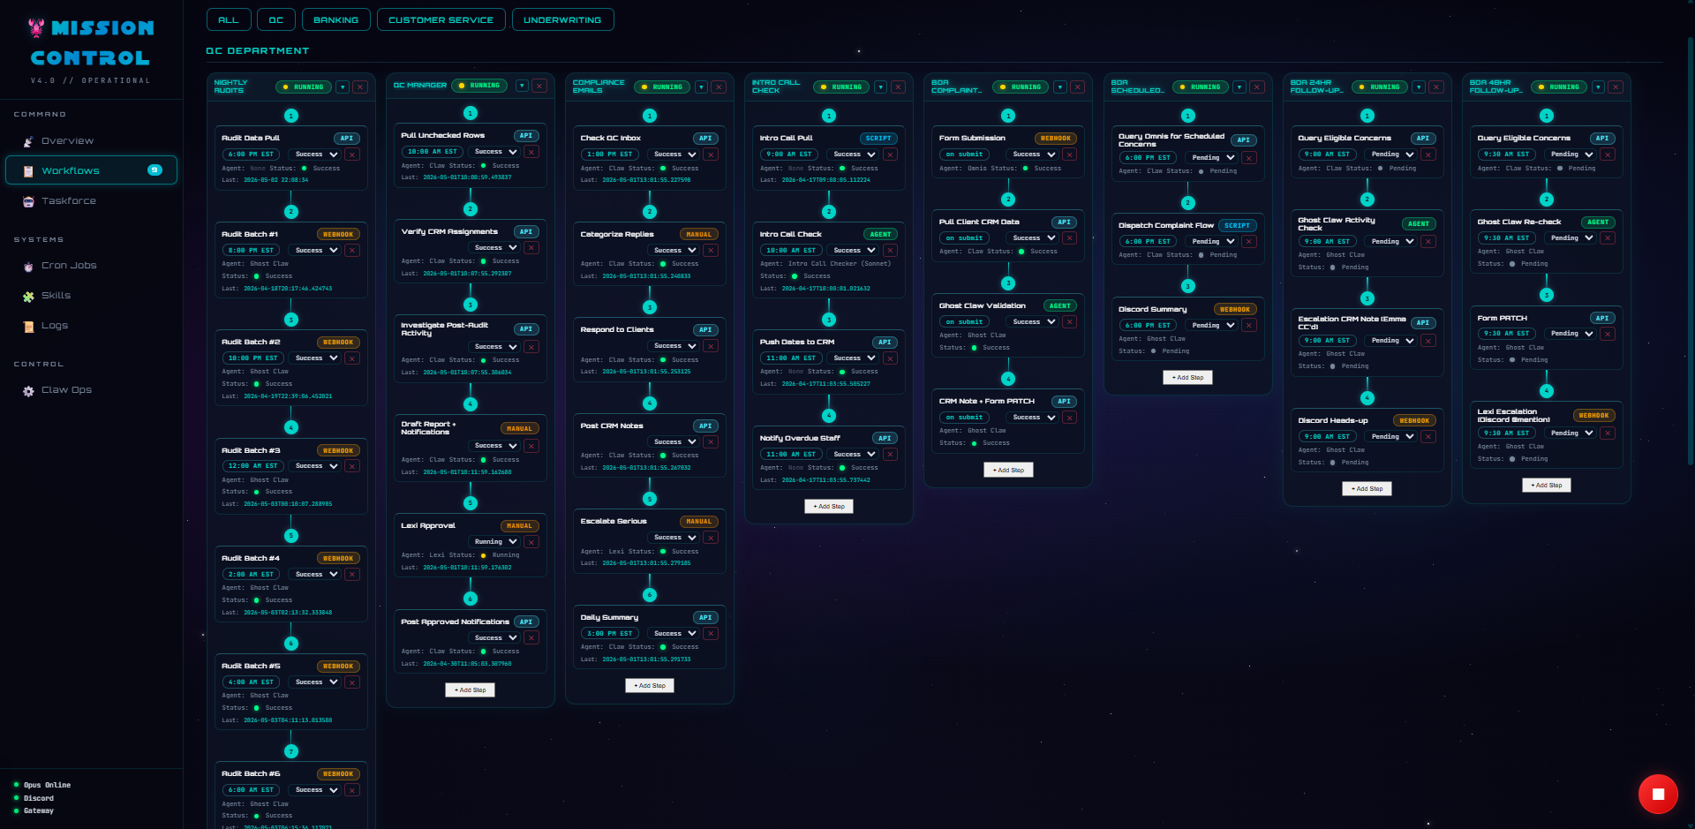Collapse the BDR Scheduled workflow card
This screenshot has width=1695, height=829.
click(x=1239, y=87)
